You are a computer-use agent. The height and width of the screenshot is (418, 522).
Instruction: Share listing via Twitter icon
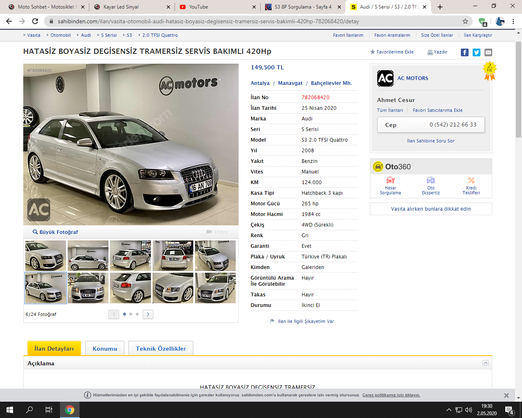pos(476,52)
